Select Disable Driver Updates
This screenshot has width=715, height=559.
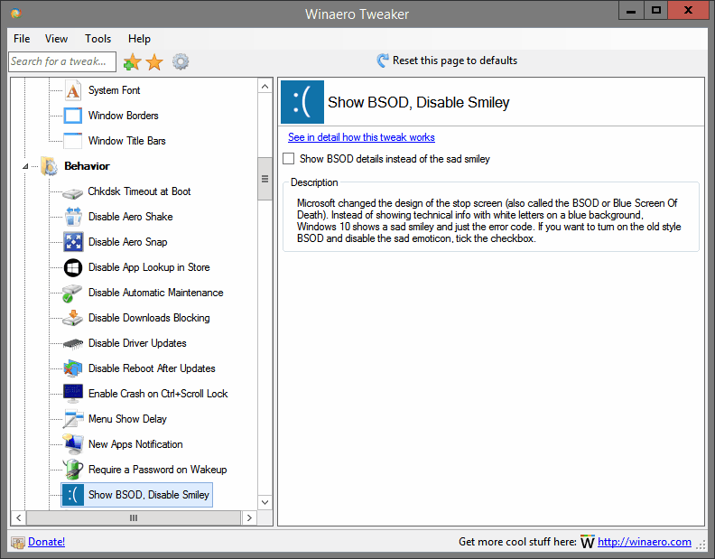click(x=137, y=343)
